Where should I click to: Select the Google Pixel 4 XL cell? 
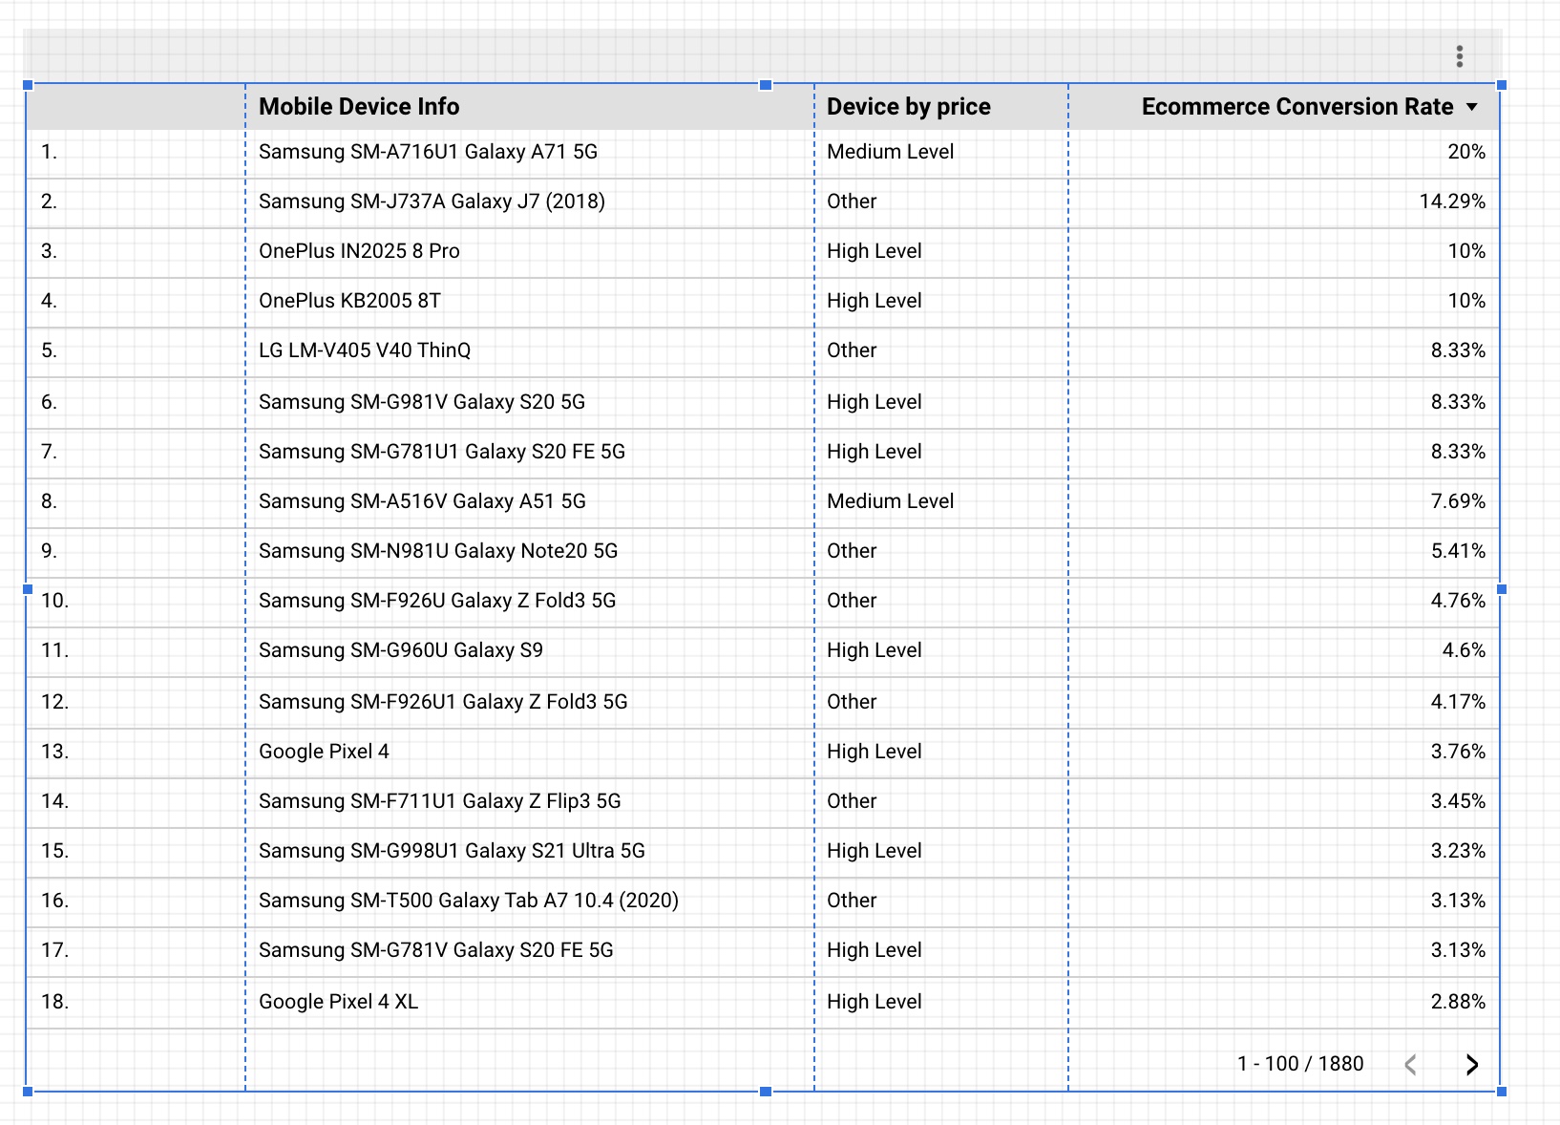338,1002
